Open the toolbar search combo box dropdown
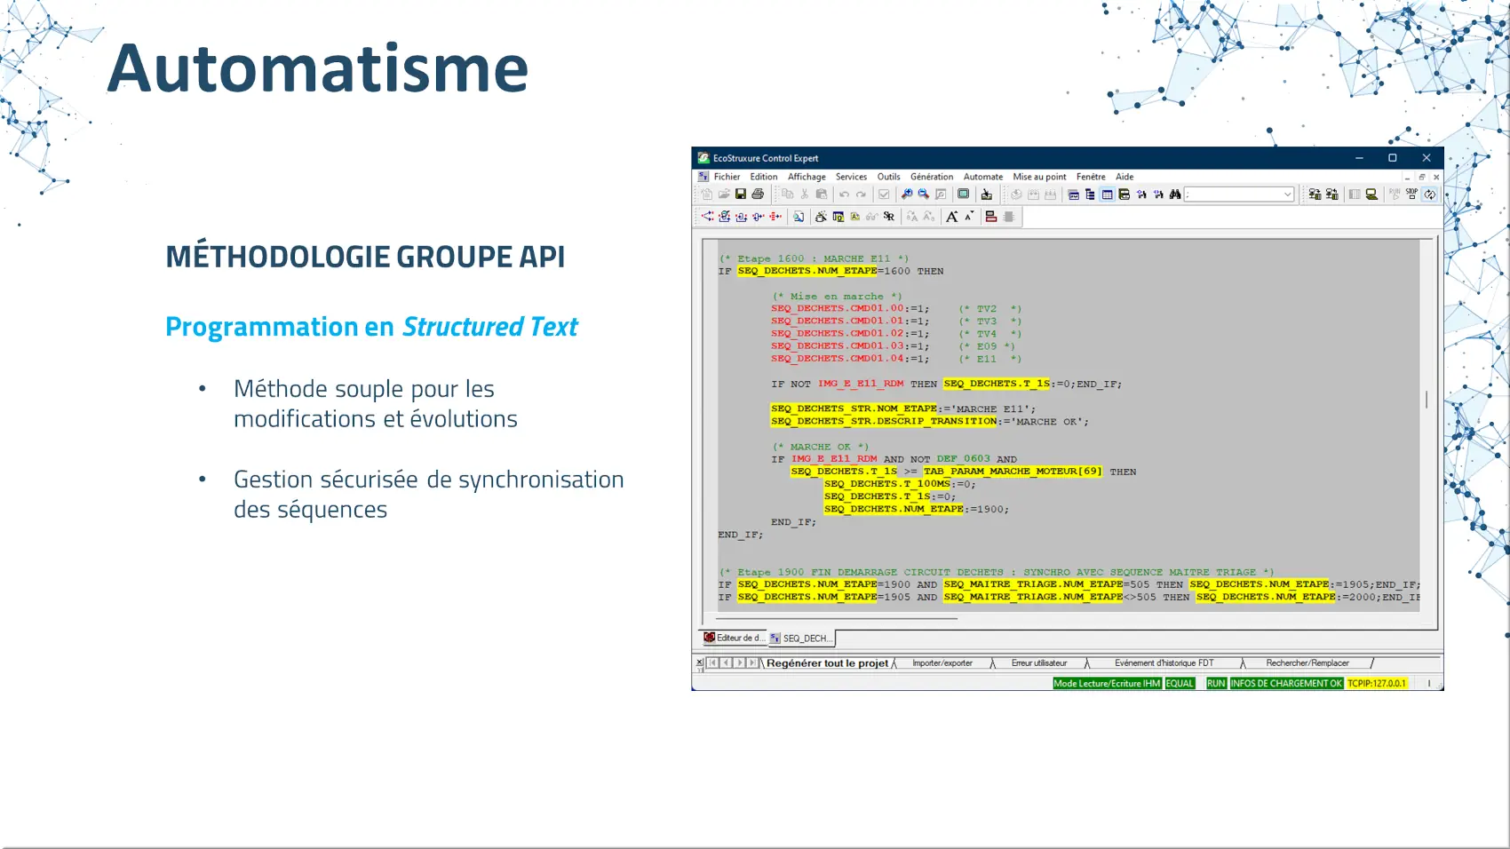This screenshot has width=1510, height=849. [x=1287, y=194]
